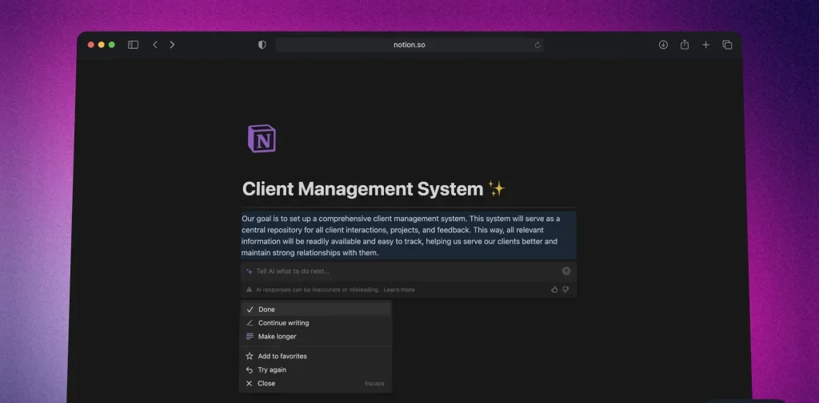Select Make longer from the menu
The image size is (819, 403).
pyautogui.click(x=277, y=337)
